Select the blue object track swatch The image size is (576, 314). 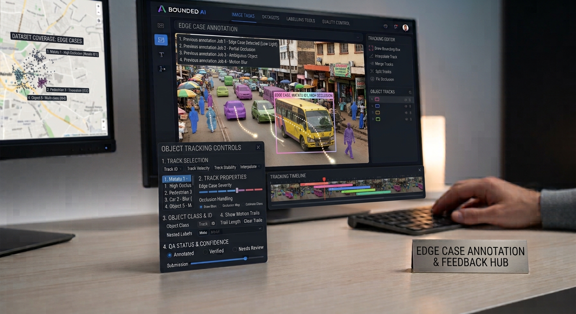pyautogui.click(x=378, y=106)
